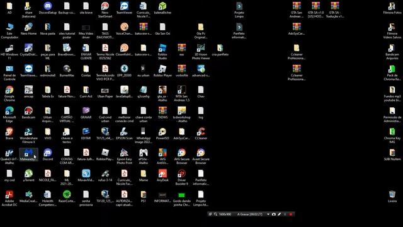Click the CCleaner desktop shortcut

click(201, 134)
